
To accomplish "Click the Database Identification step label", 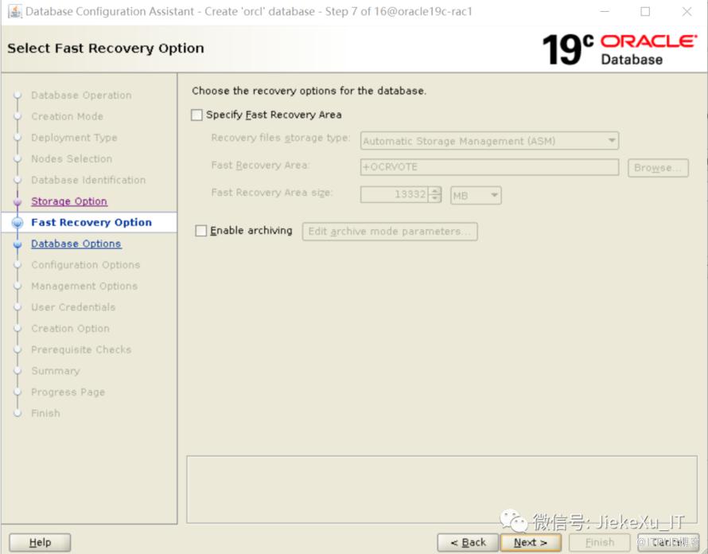I will tap(88, 180).
